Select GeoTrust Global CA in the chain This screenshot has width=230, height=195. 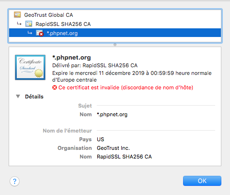tap(48, 15)
